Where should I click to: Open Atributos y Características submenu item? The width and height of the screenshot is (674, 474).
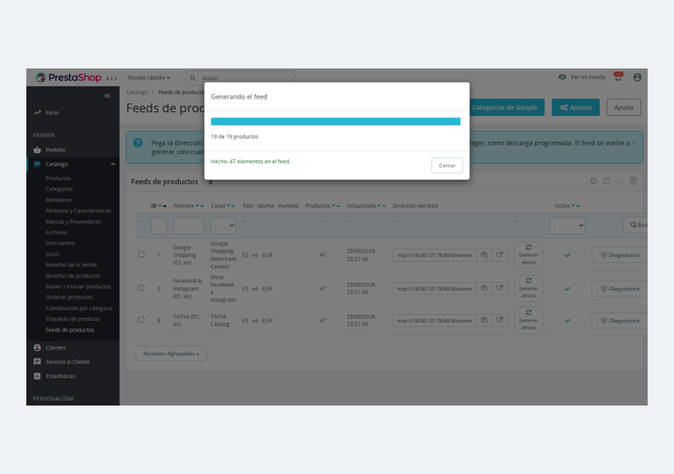[78, 210]
